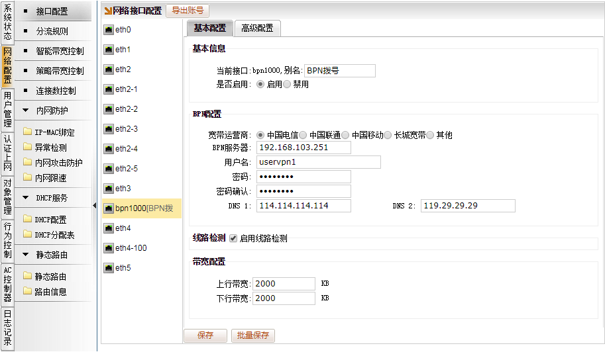Click the 路由信息 folder icon
The image size is (605, 352).
pyautogui.click(x=27, y=292)
